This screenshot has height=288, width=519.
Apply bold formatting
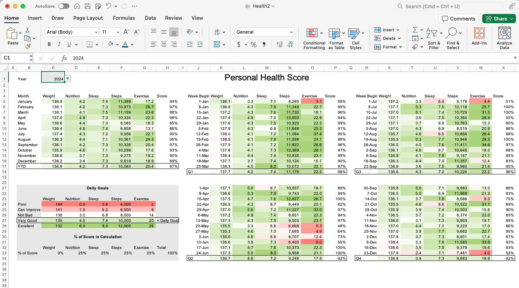click(x=49, y=44)
